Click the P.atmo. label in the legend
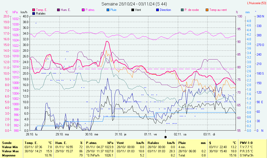This screenshot has width=267, height=158. [90, 10]
